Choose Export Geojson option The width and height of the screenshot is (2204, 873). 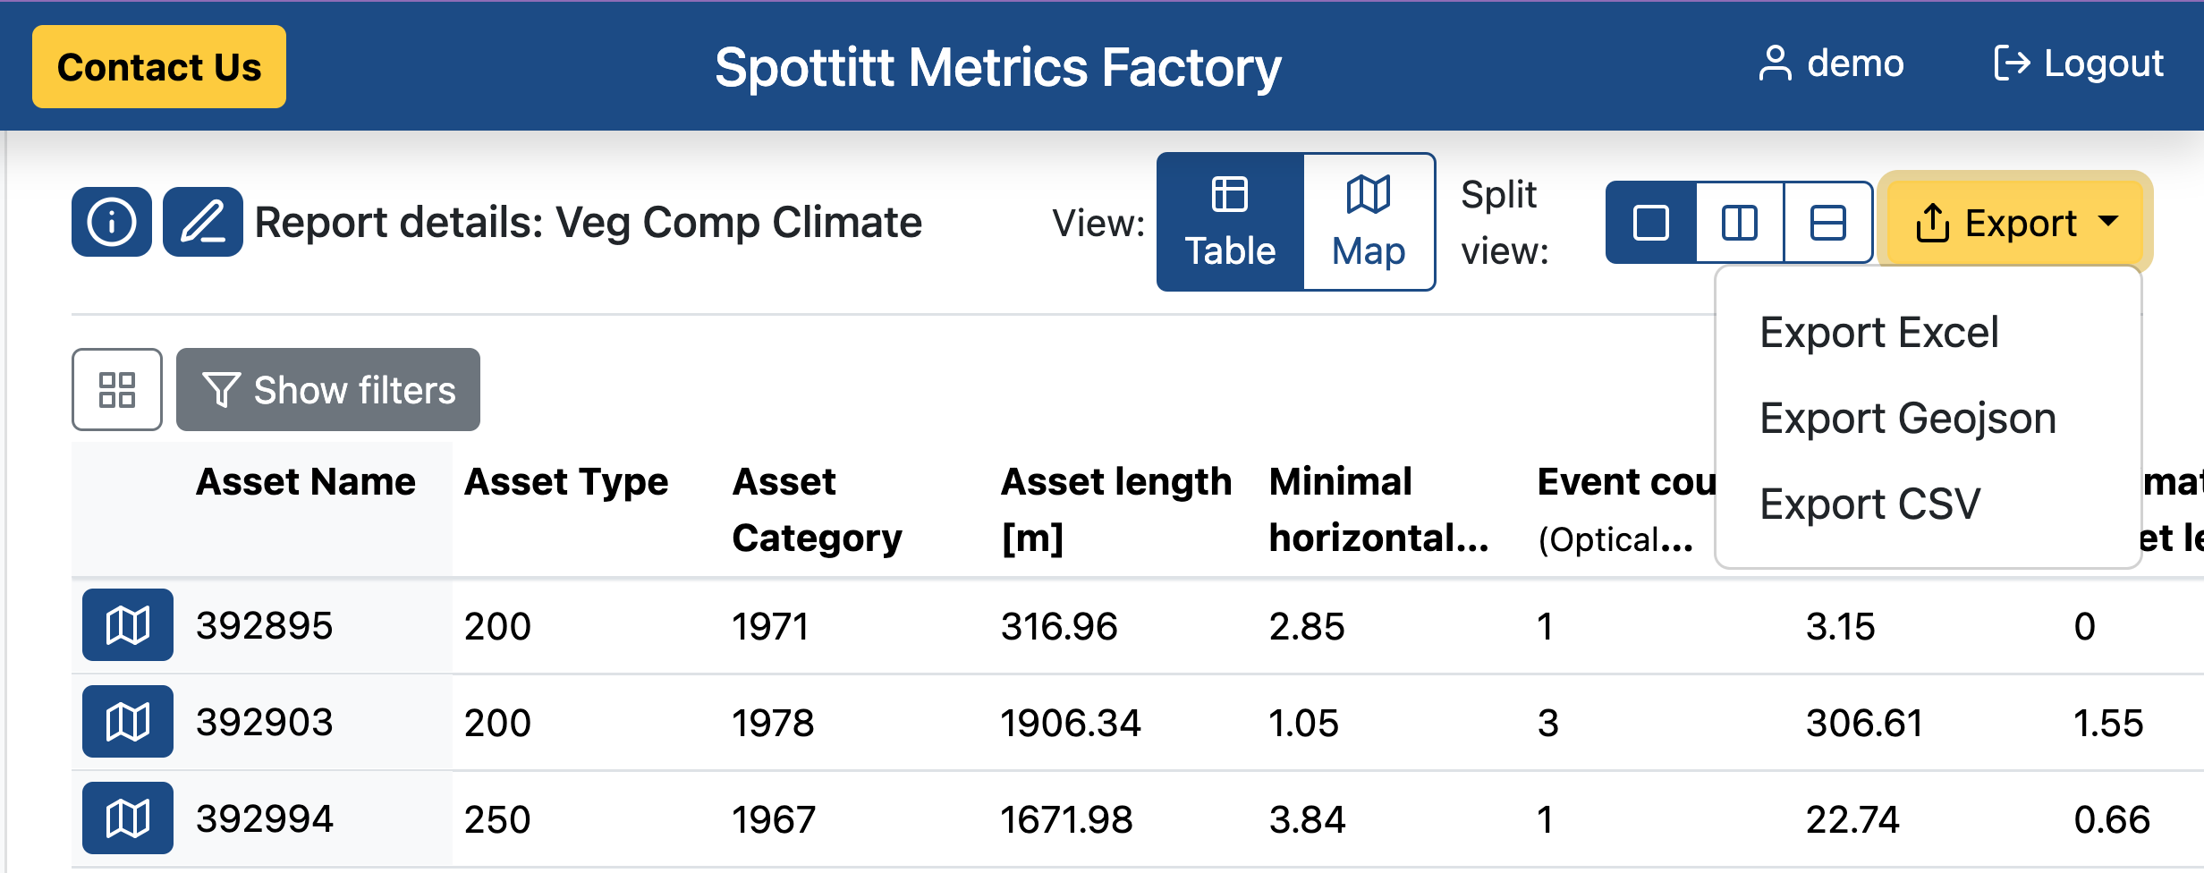point(1907,419)
